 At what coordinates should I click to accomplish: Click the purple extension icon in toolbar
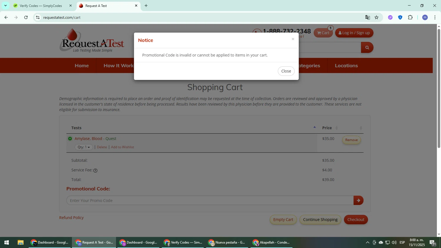pos(390,17)
